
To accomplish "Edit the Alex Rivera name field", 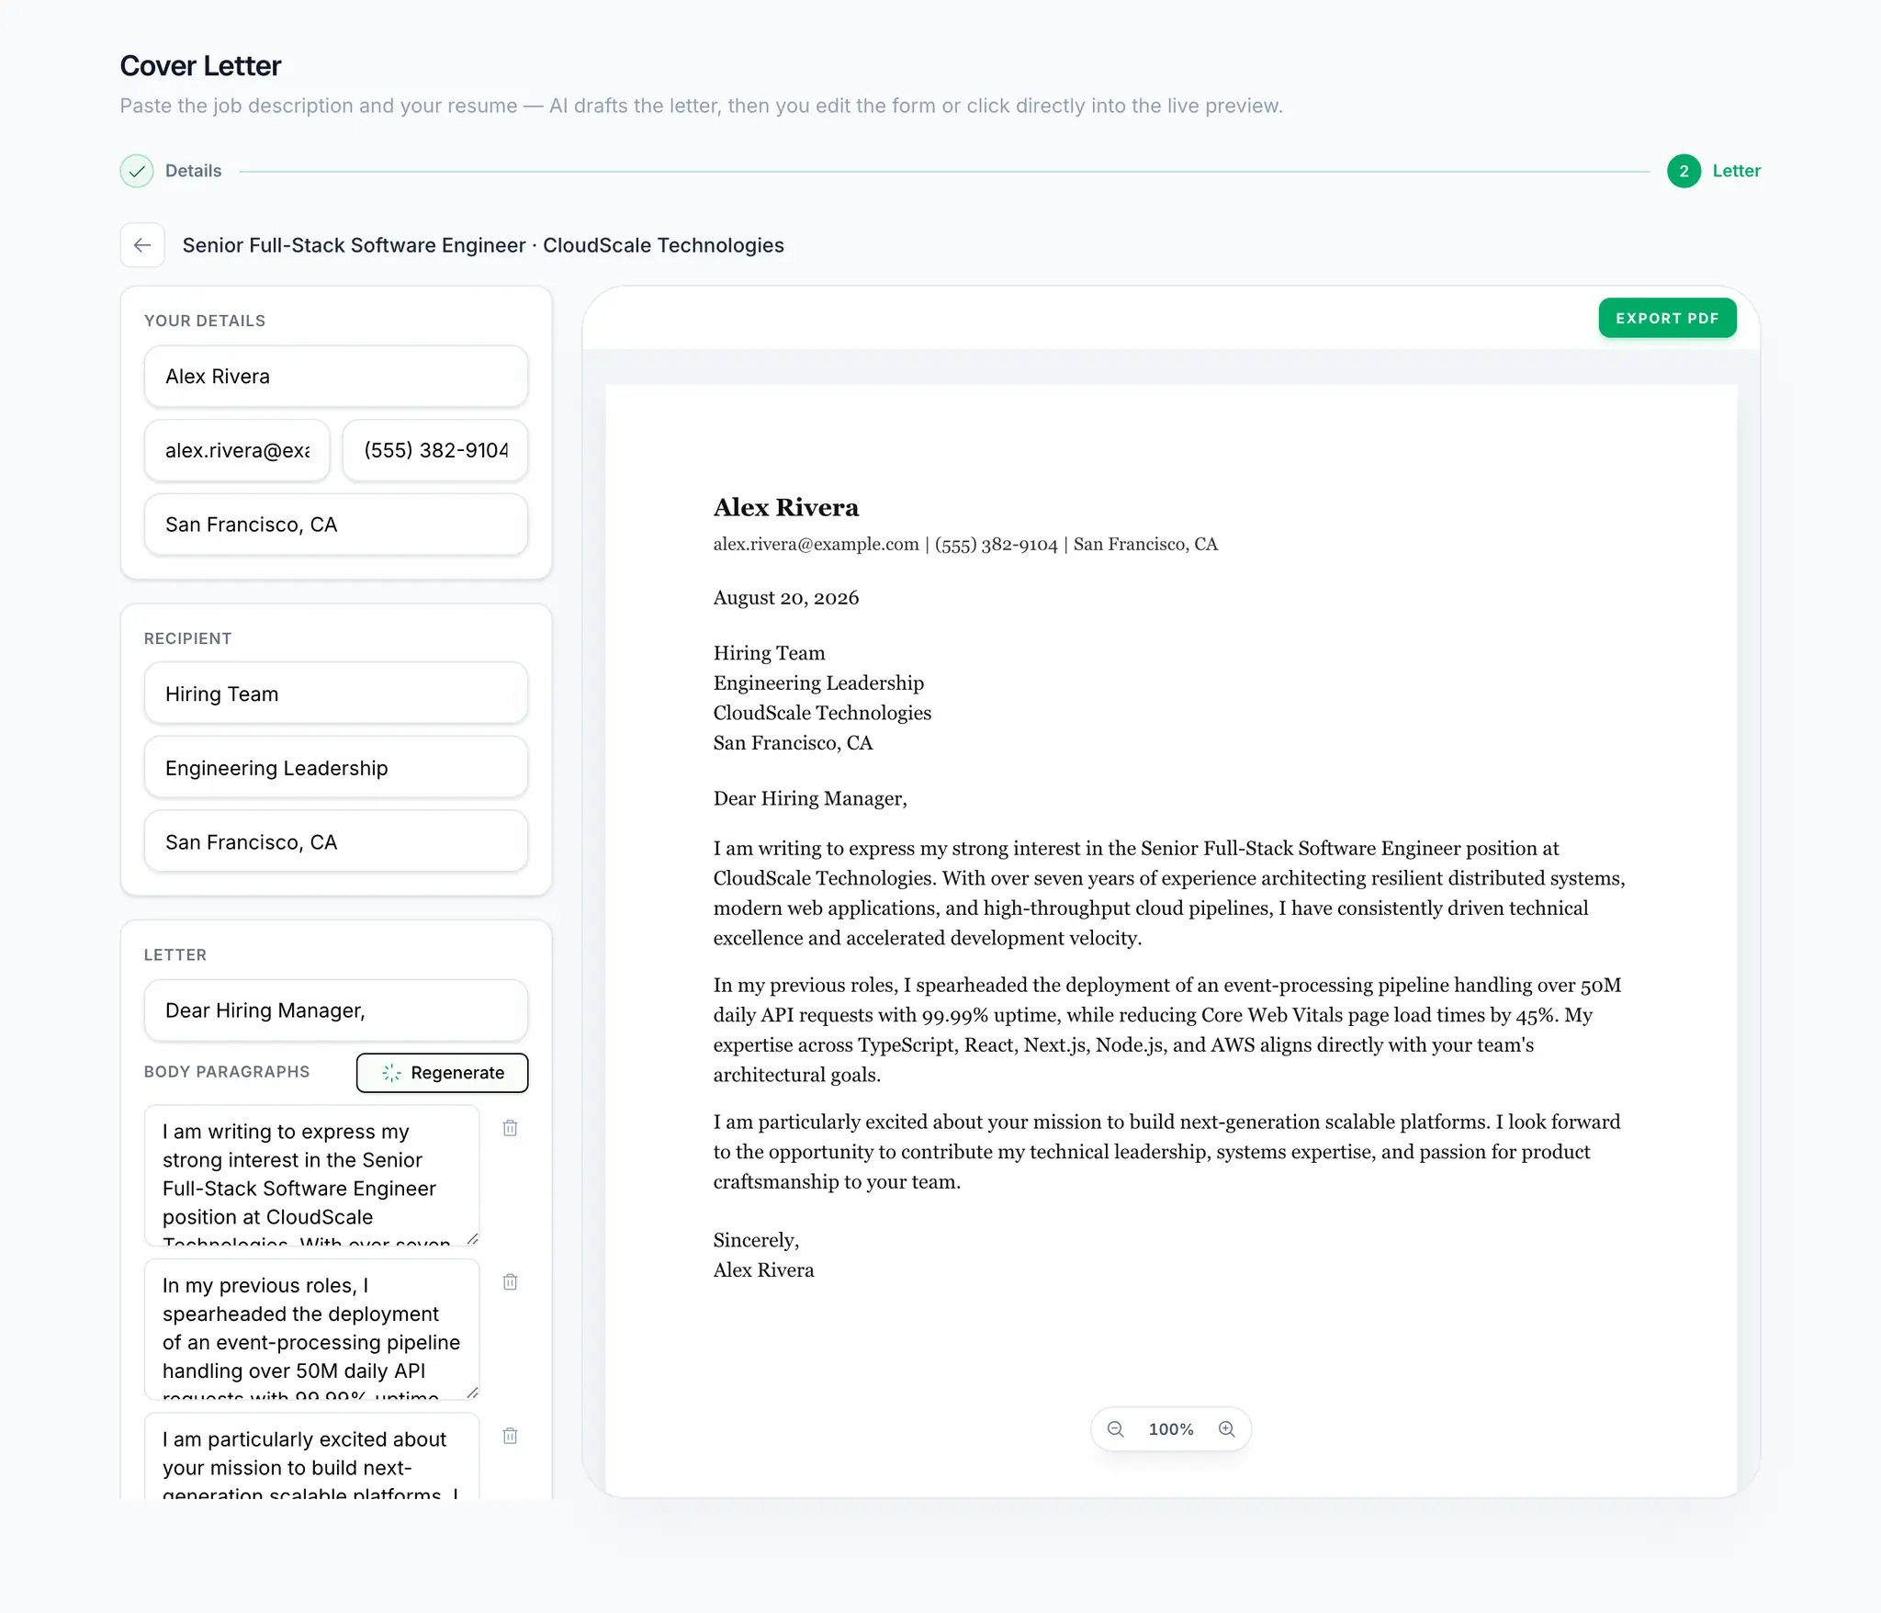I will pos(336,377).
